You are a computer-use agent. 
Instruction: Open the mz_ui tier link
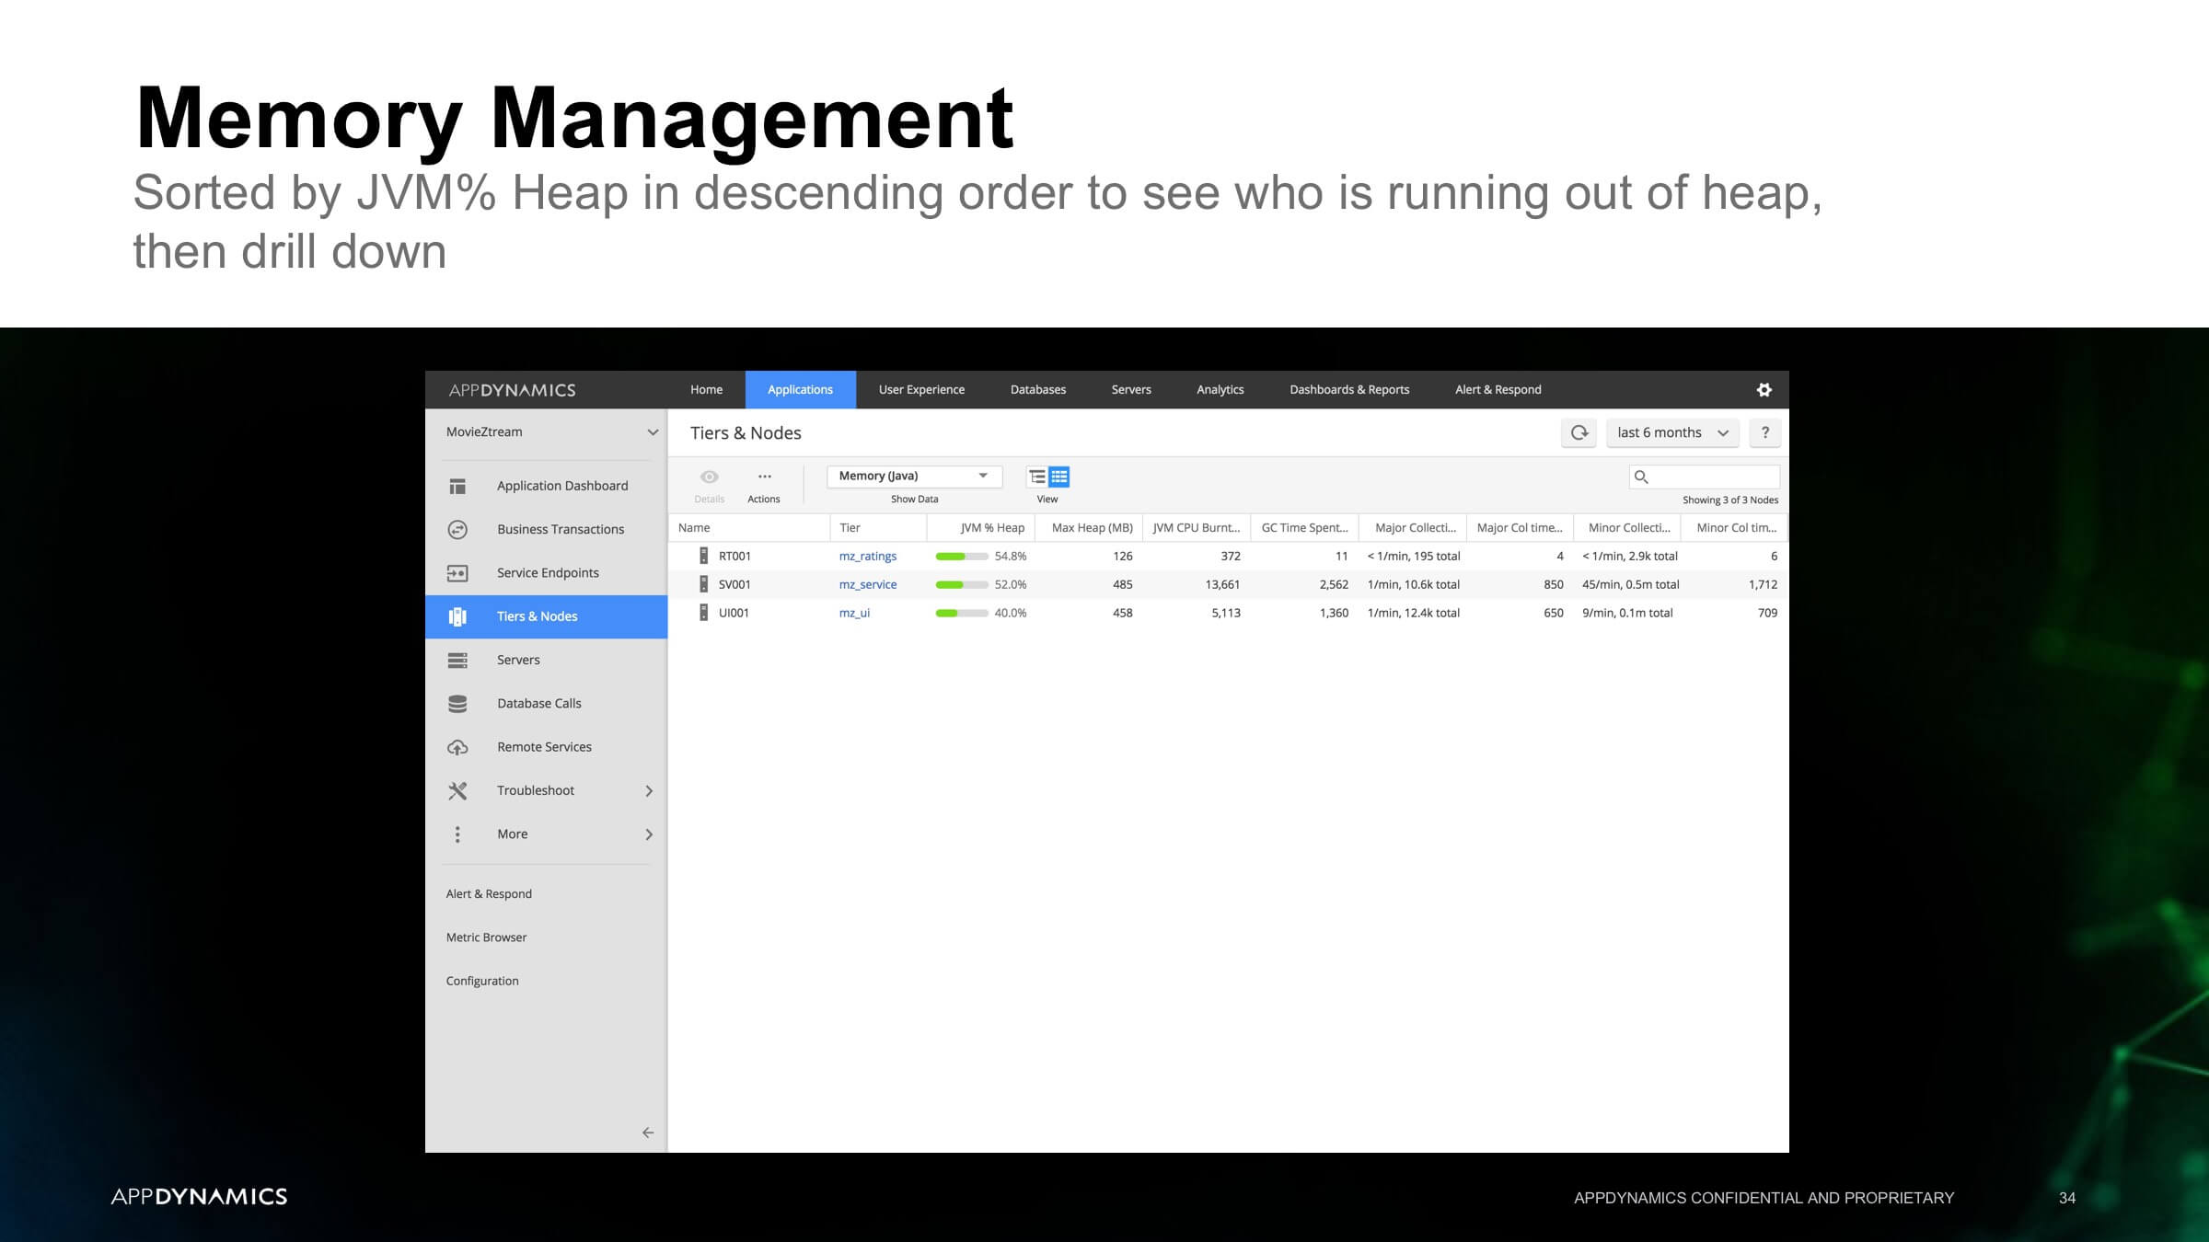pyautogui.click(x=854, y=613)
